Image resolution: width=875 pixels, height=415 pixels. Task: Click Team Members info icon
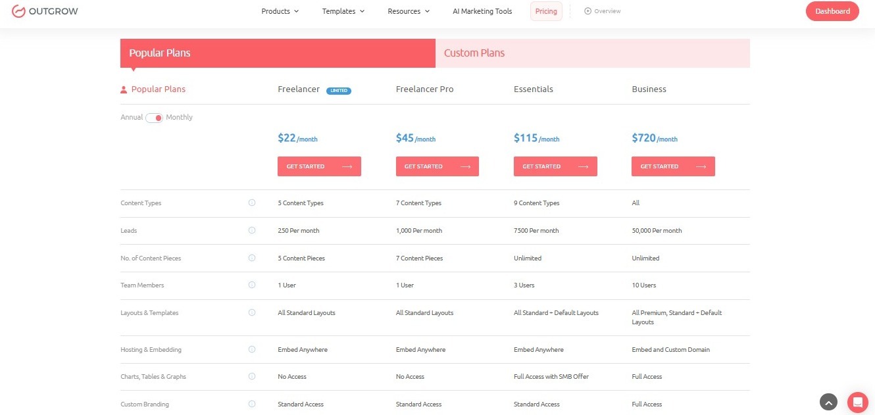(252, 285)
